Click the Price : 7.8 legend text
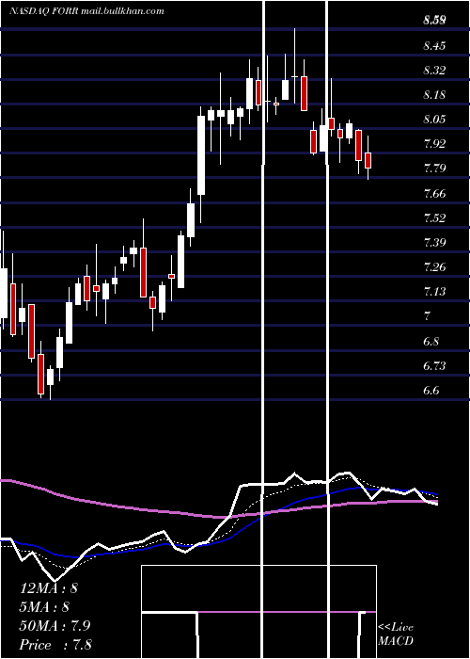The height and width of the screenshot is (659, 470). pyautogui.click(x=55, y=645)
